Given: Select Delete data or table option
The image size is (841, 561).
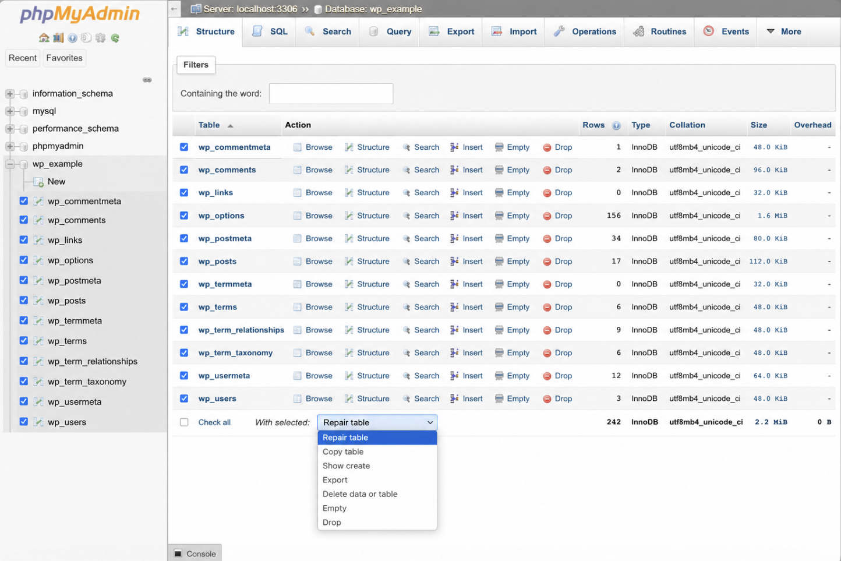Looking at the screenshot, I should [x=377, y=494].
